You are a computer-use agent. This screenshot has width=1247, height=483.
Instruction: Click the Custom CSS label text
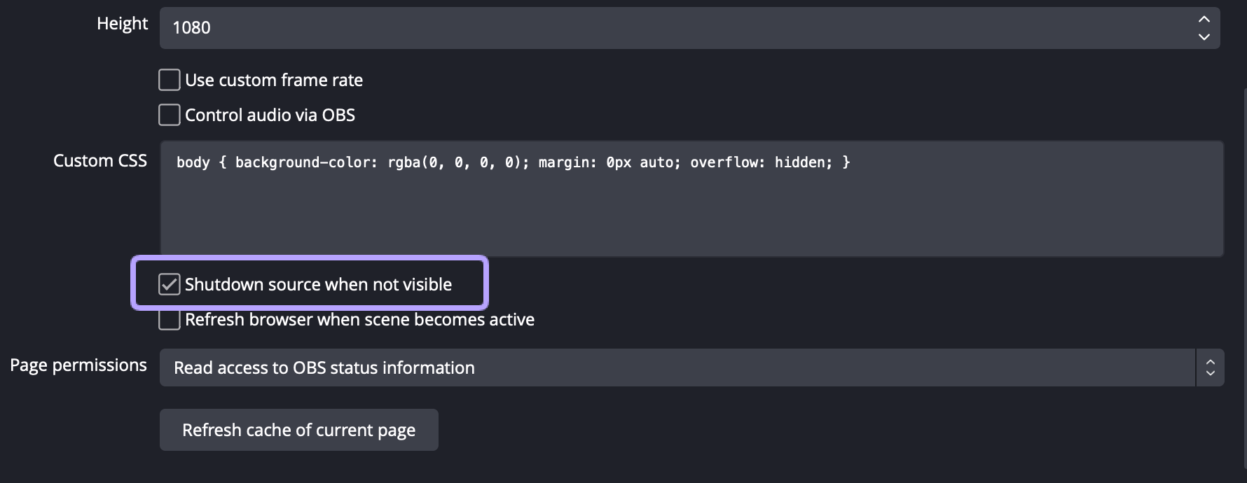tap(100, 161)
